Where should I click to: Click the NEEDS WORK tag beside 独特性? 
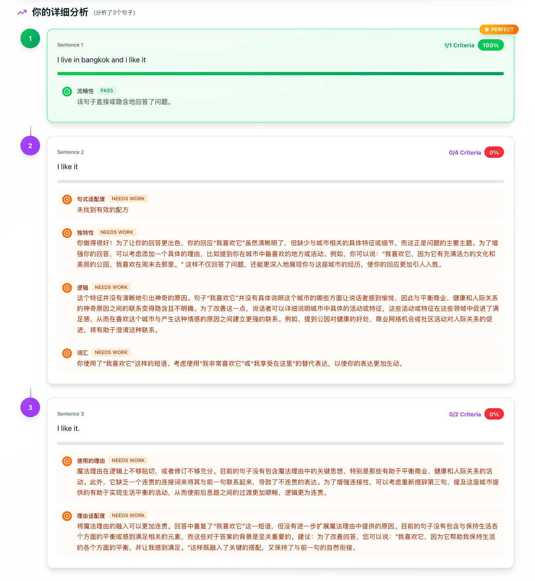(x=117, y=232)
